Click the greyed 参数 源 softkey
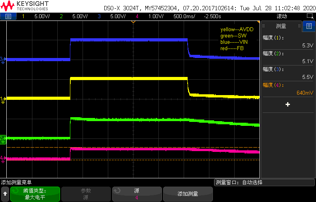 click(x=86, y=194)
